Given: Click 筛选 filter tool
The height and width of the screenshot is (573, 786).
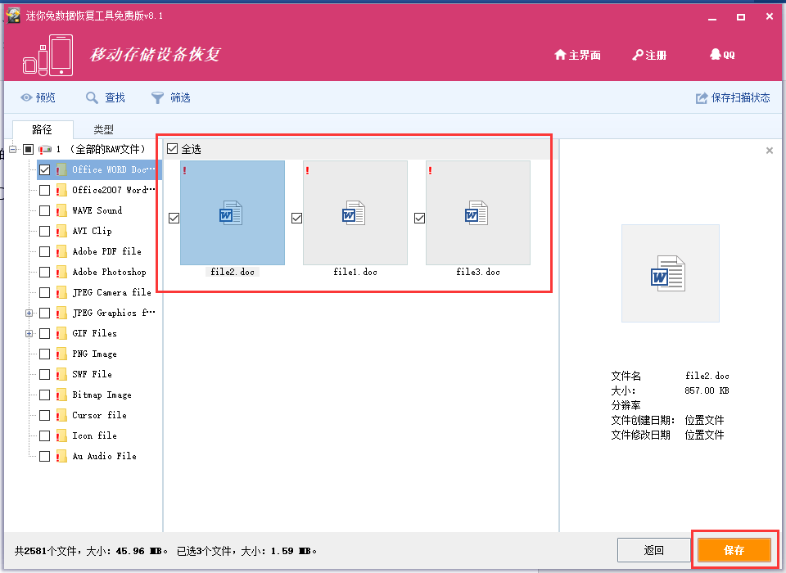Looking at the screenshot, I should click(x=171, y=97).
